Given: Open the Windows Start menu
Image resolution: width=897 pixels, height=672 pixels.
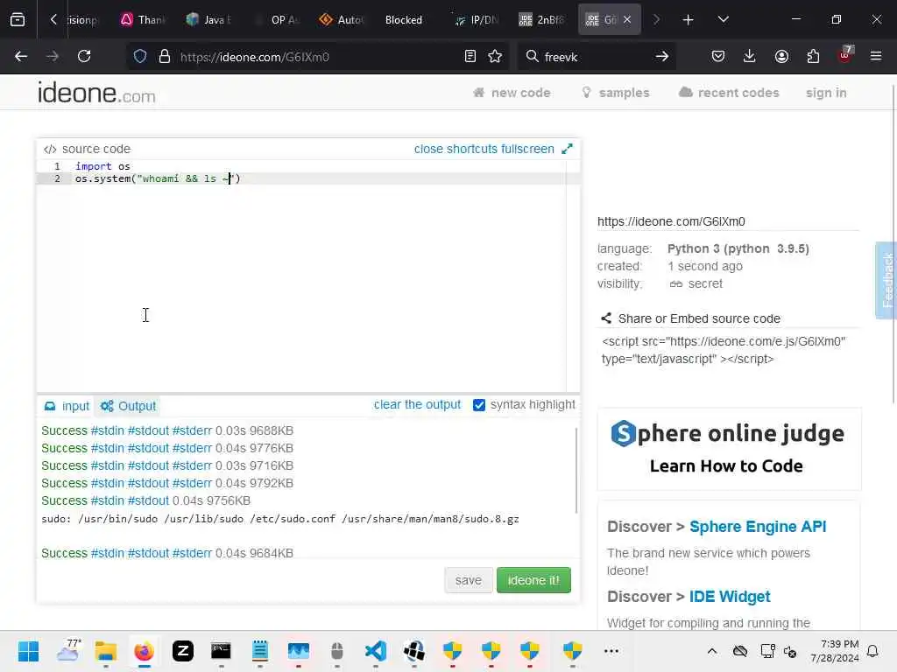Looking at the screenshot, I should (28, 651).
